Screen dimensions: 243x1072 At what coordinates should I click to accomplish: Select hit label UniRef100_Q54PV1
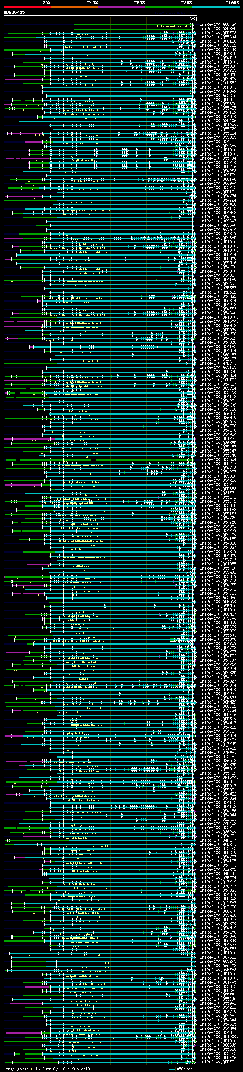coord(218,1016)
